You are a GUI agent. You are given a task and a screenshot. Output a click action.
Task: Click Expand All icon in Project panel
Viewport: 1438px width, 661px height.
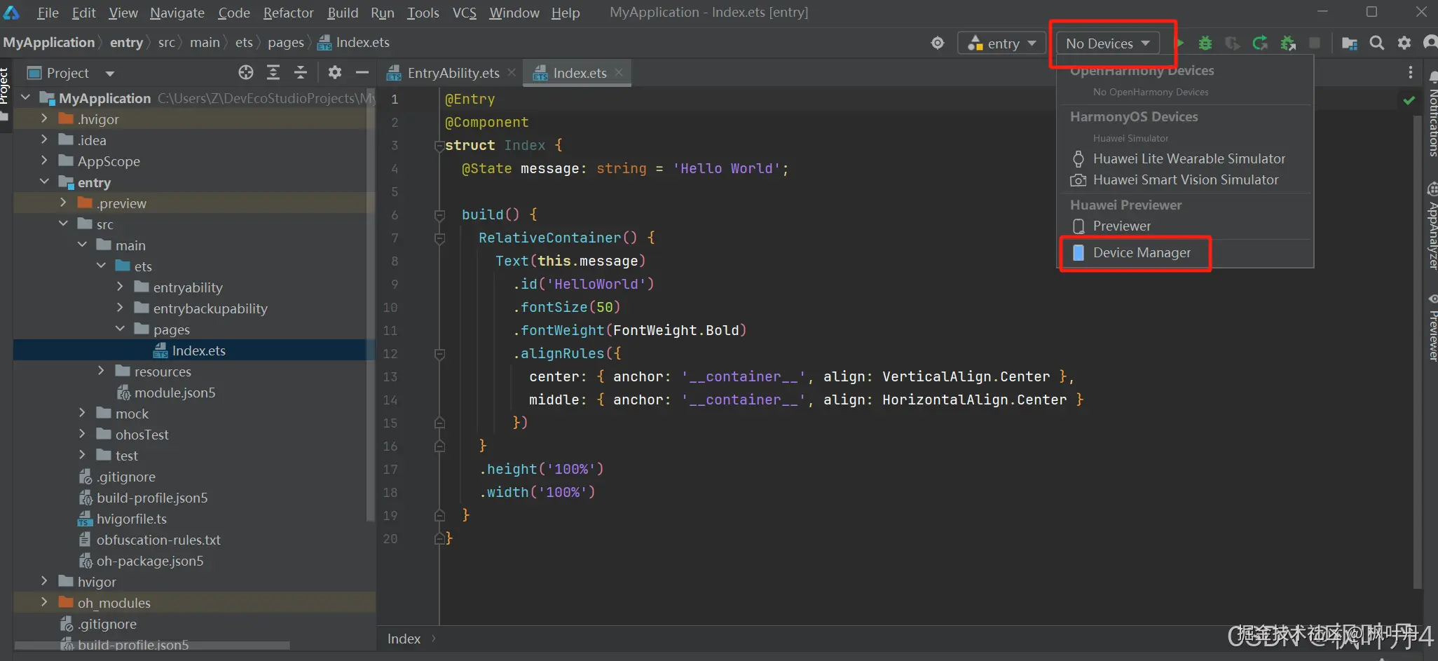pos(273,72)
